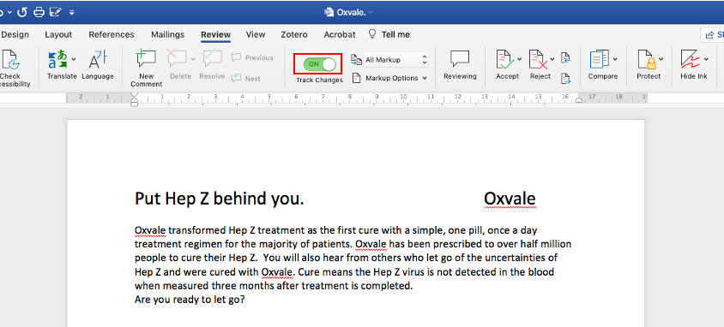The width and height of the screenshot is (724, 327).
Task: Switch to the References tab
Action: point(112,34)
